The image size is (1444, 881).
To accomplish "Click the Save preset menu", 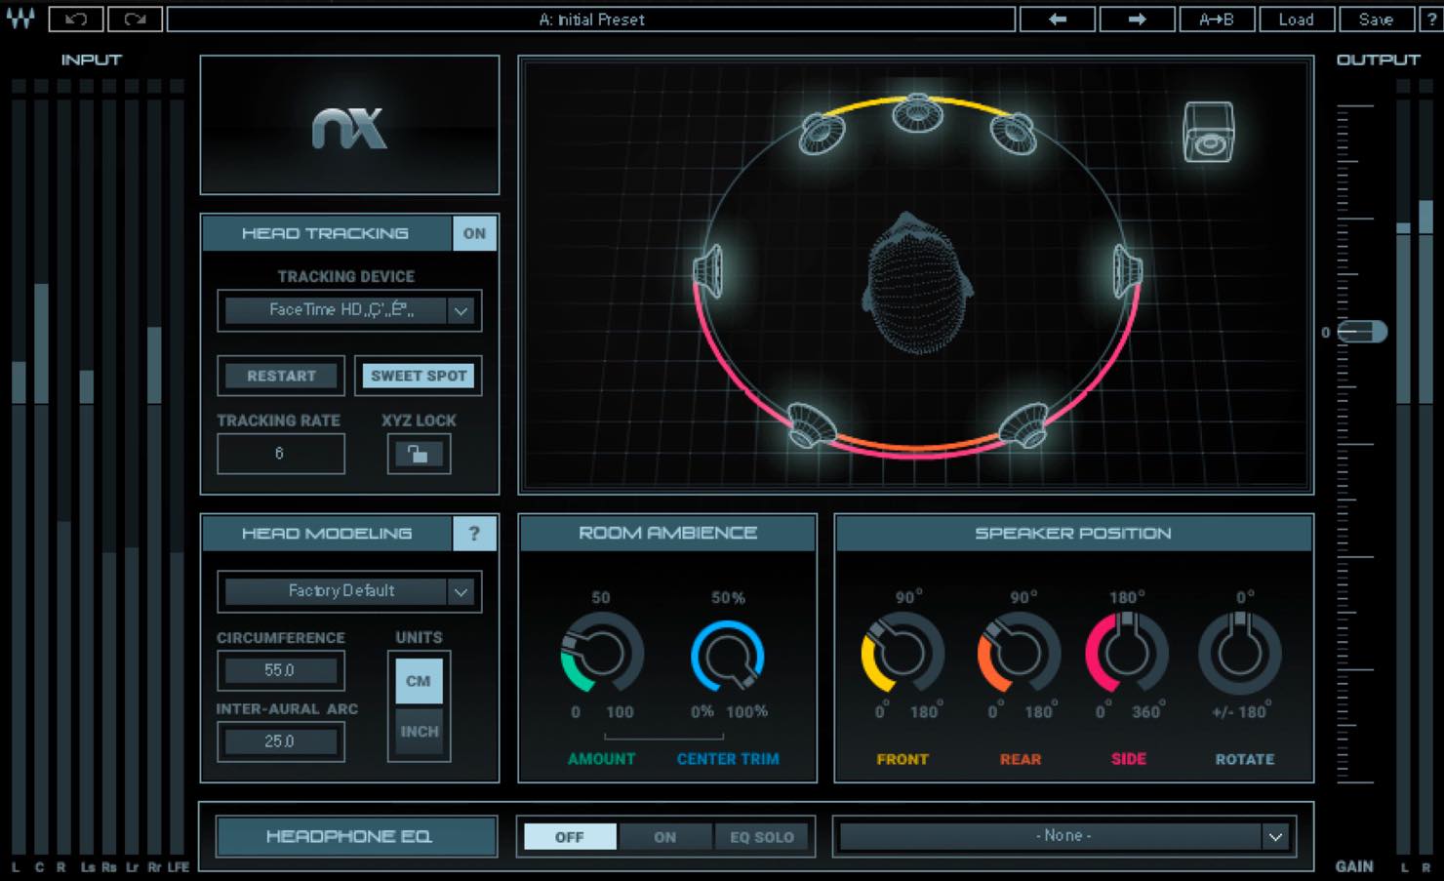I will coord(1376,19).
